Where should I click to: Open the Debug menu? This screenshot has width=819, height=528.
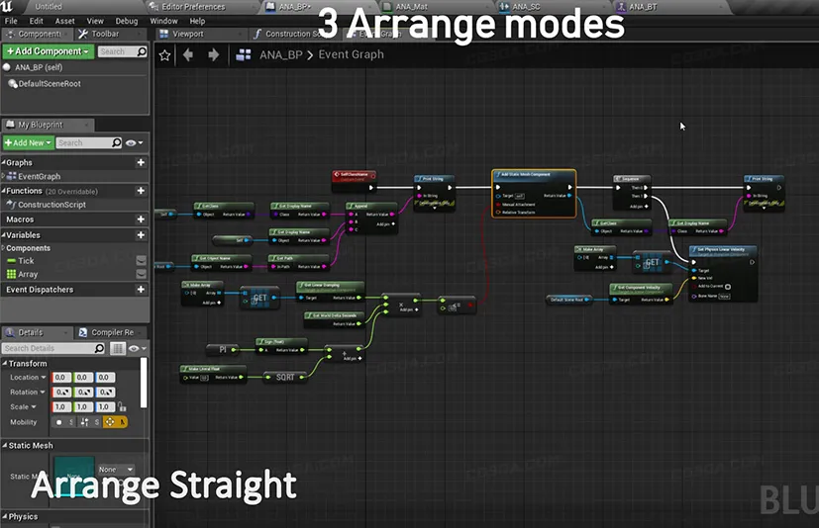tap(127, 21)
